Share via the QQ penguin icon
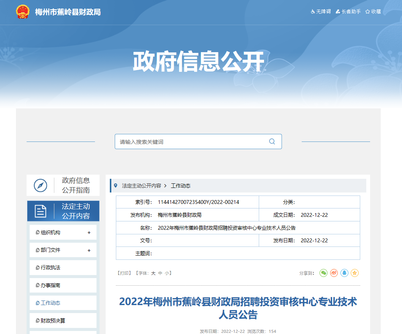 point(344,273)
